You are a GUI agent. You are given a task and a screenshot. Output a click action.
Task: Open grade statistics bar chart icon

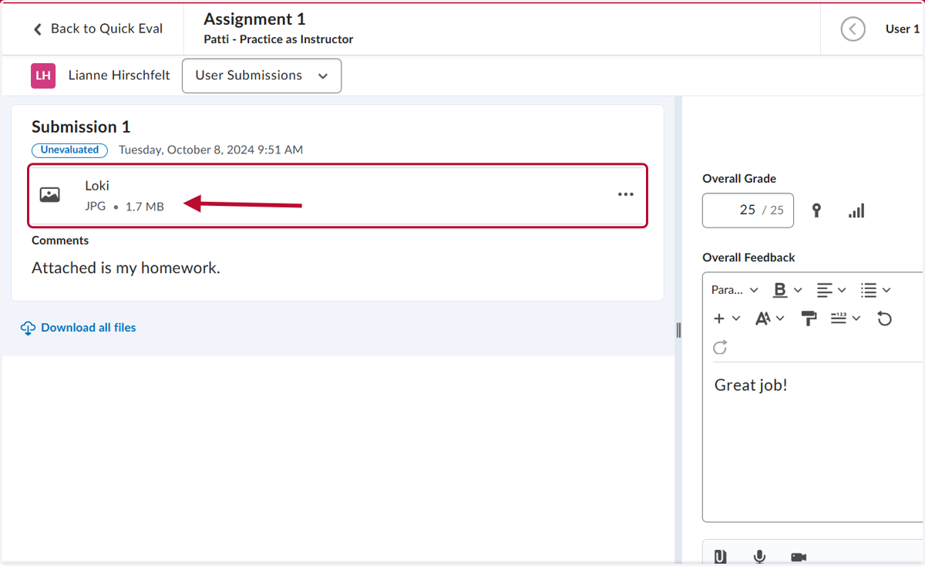(x=856, y=211)
